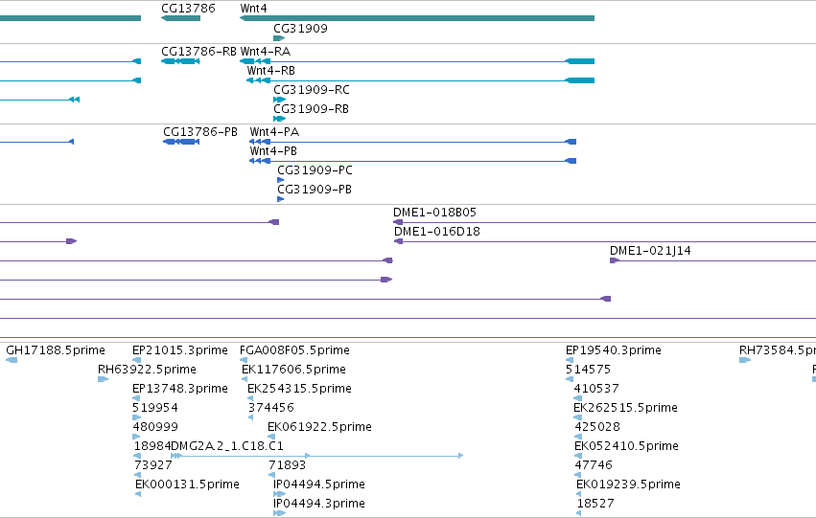The height and width of the screenshot is (518, 816).
Task: Select transcript CG13786-RB
Action: click(x=198, y=52)
